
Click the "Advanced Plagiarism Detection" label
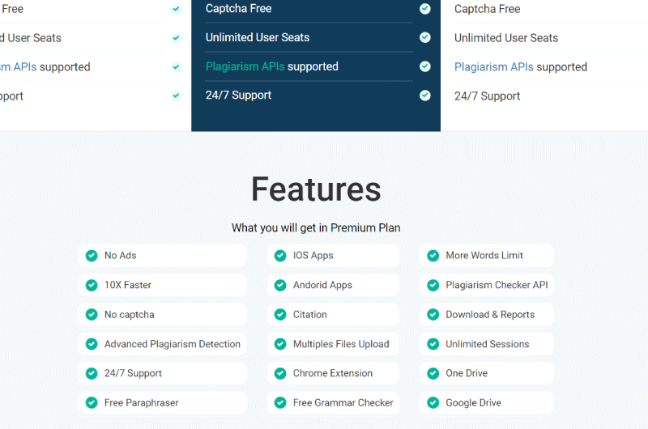pyautogui.click(x=173, y=344)
